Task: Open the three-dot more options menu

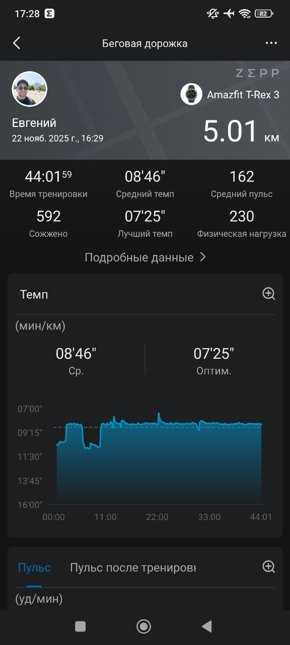Action: 271,43
